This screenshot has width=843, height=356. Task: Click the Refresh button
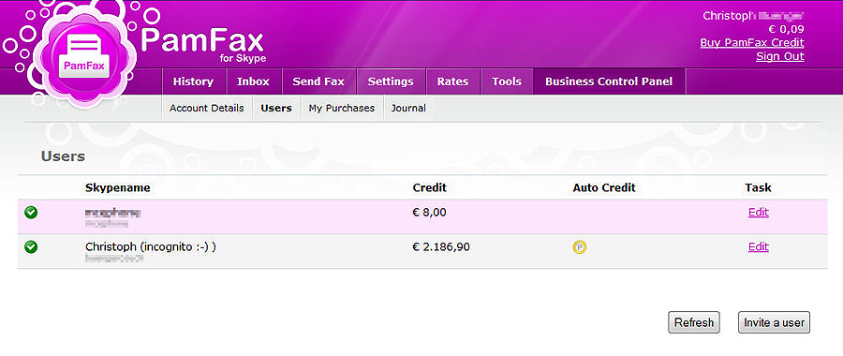point(694,322)
